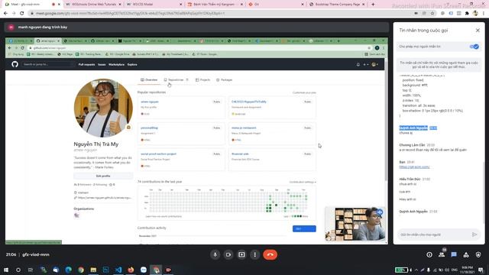Screen dimensions: 489x275
Task: Select the Overview profile tab
Action: (149, 80)
